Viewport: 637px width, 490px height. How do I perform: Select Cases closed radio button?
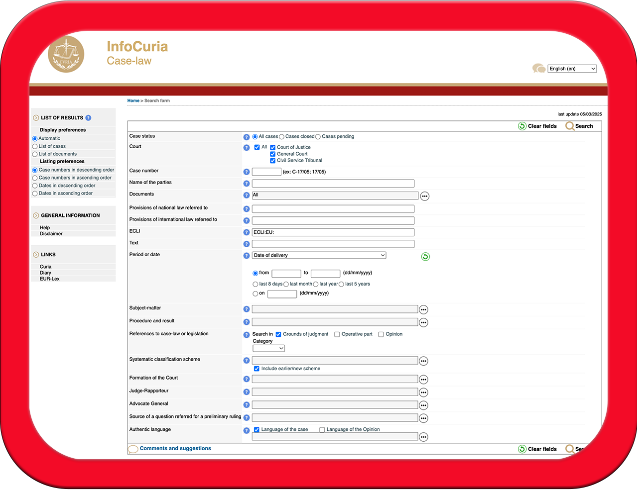281,137
